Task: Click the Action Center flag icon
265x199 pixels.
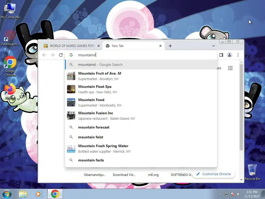Action: pos(233,194)
